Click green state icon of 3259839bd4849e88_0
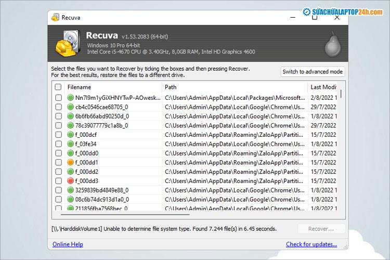The width and height of the screenshot is (390, 260). [70, 190]
